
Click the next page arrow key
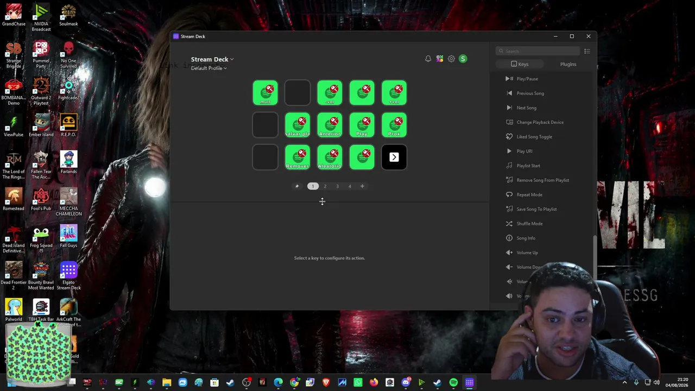tap(394, 157)
